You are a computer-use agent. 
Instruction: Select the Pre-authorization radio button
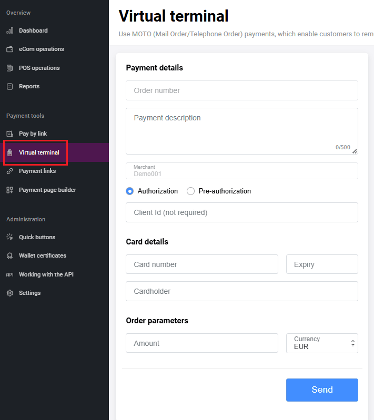[x=191, y=191]
